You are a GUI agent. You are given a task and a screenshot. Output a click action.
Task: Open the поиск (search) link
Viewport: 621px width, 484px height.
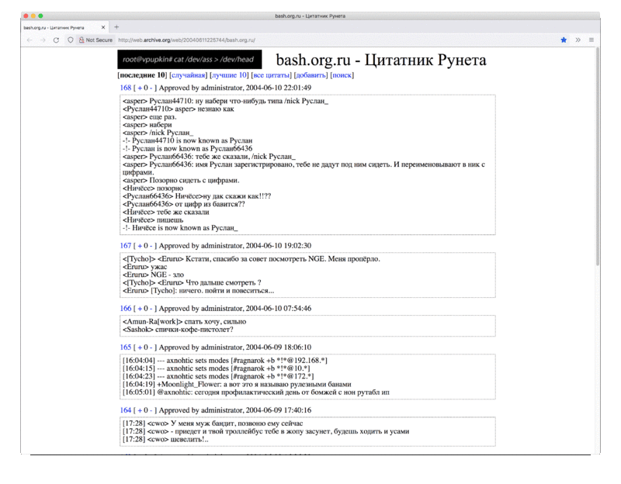(x=342, y=75)
